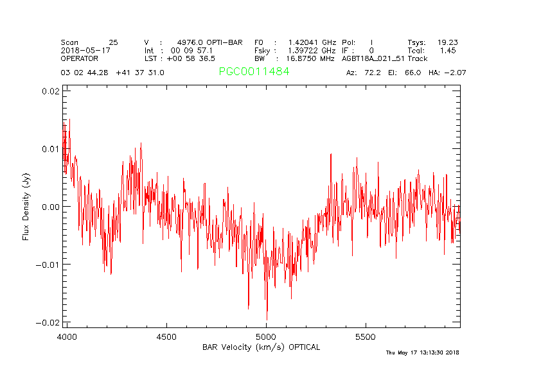Click the Tsys 19.23 reading

coord(432,42)
